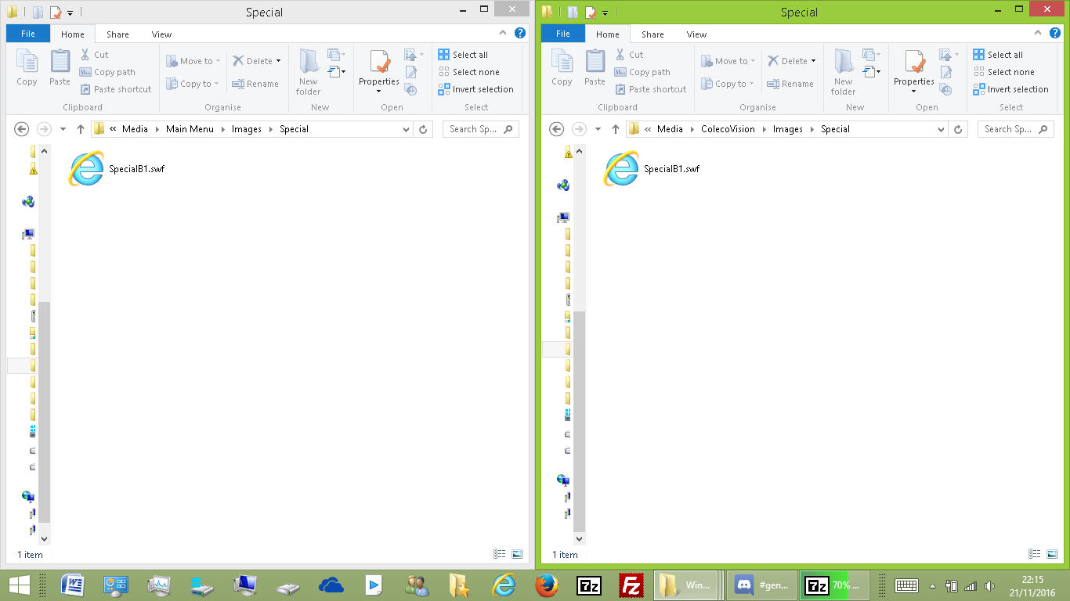This screenshot has width=1070, height=601.
Task: Click Select none in the left window
Action: click(468, 72)
